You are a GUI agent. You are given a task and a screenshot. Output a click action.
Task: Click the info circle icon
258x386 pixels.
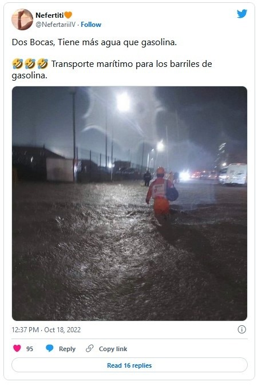tap(242, 329)
